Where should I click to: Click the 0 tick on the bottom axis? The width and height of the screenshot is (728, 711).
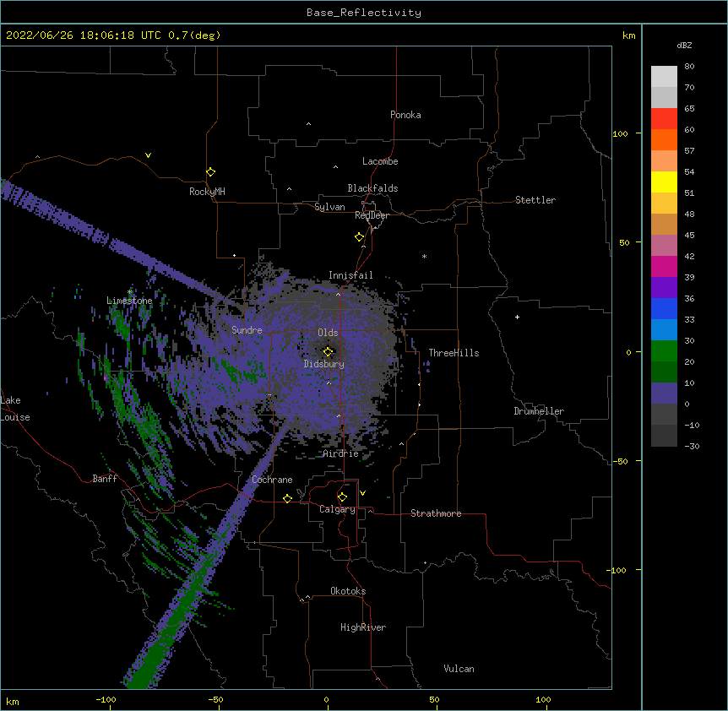click(x=326, y=700)
